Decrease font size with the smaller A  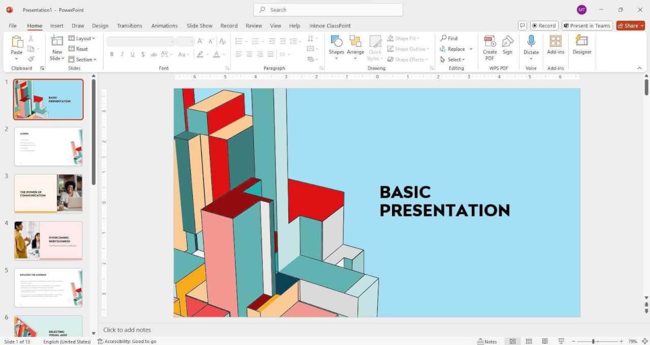(210, 41)
